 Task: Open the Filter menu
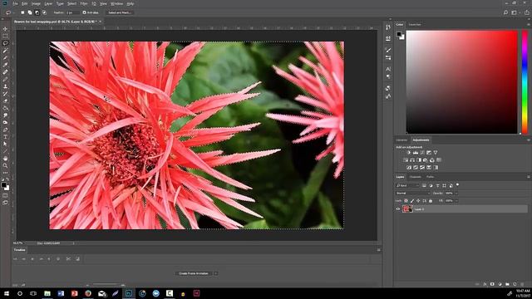click(x=84, y=3)
